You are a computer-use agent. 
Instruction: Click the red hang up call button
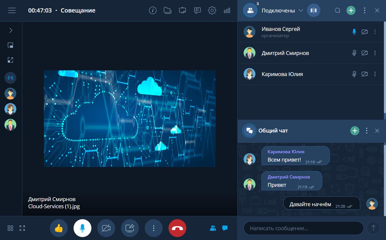[x=177, y=228]
